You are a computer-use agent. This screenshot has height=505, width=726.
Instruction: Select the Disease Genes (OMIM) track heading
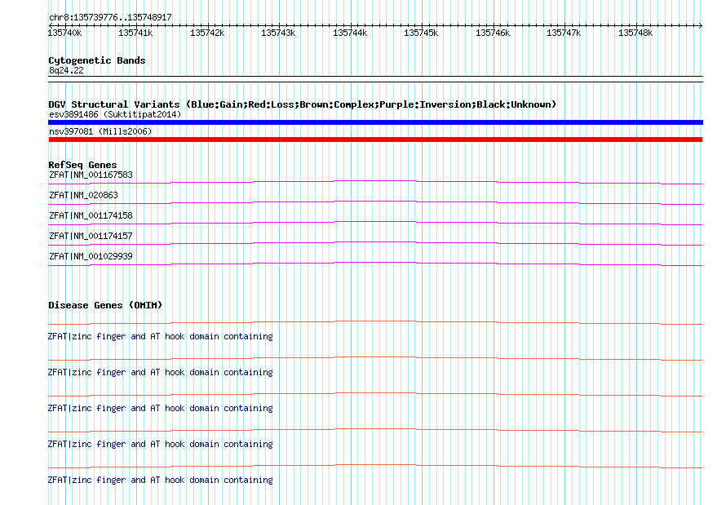tap(105, 305)
